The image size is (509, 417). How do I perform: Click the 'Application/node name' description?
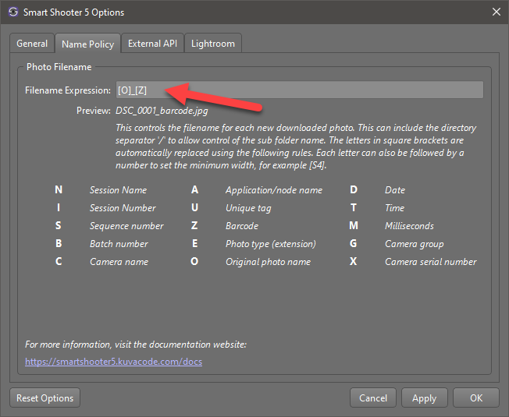274,190
